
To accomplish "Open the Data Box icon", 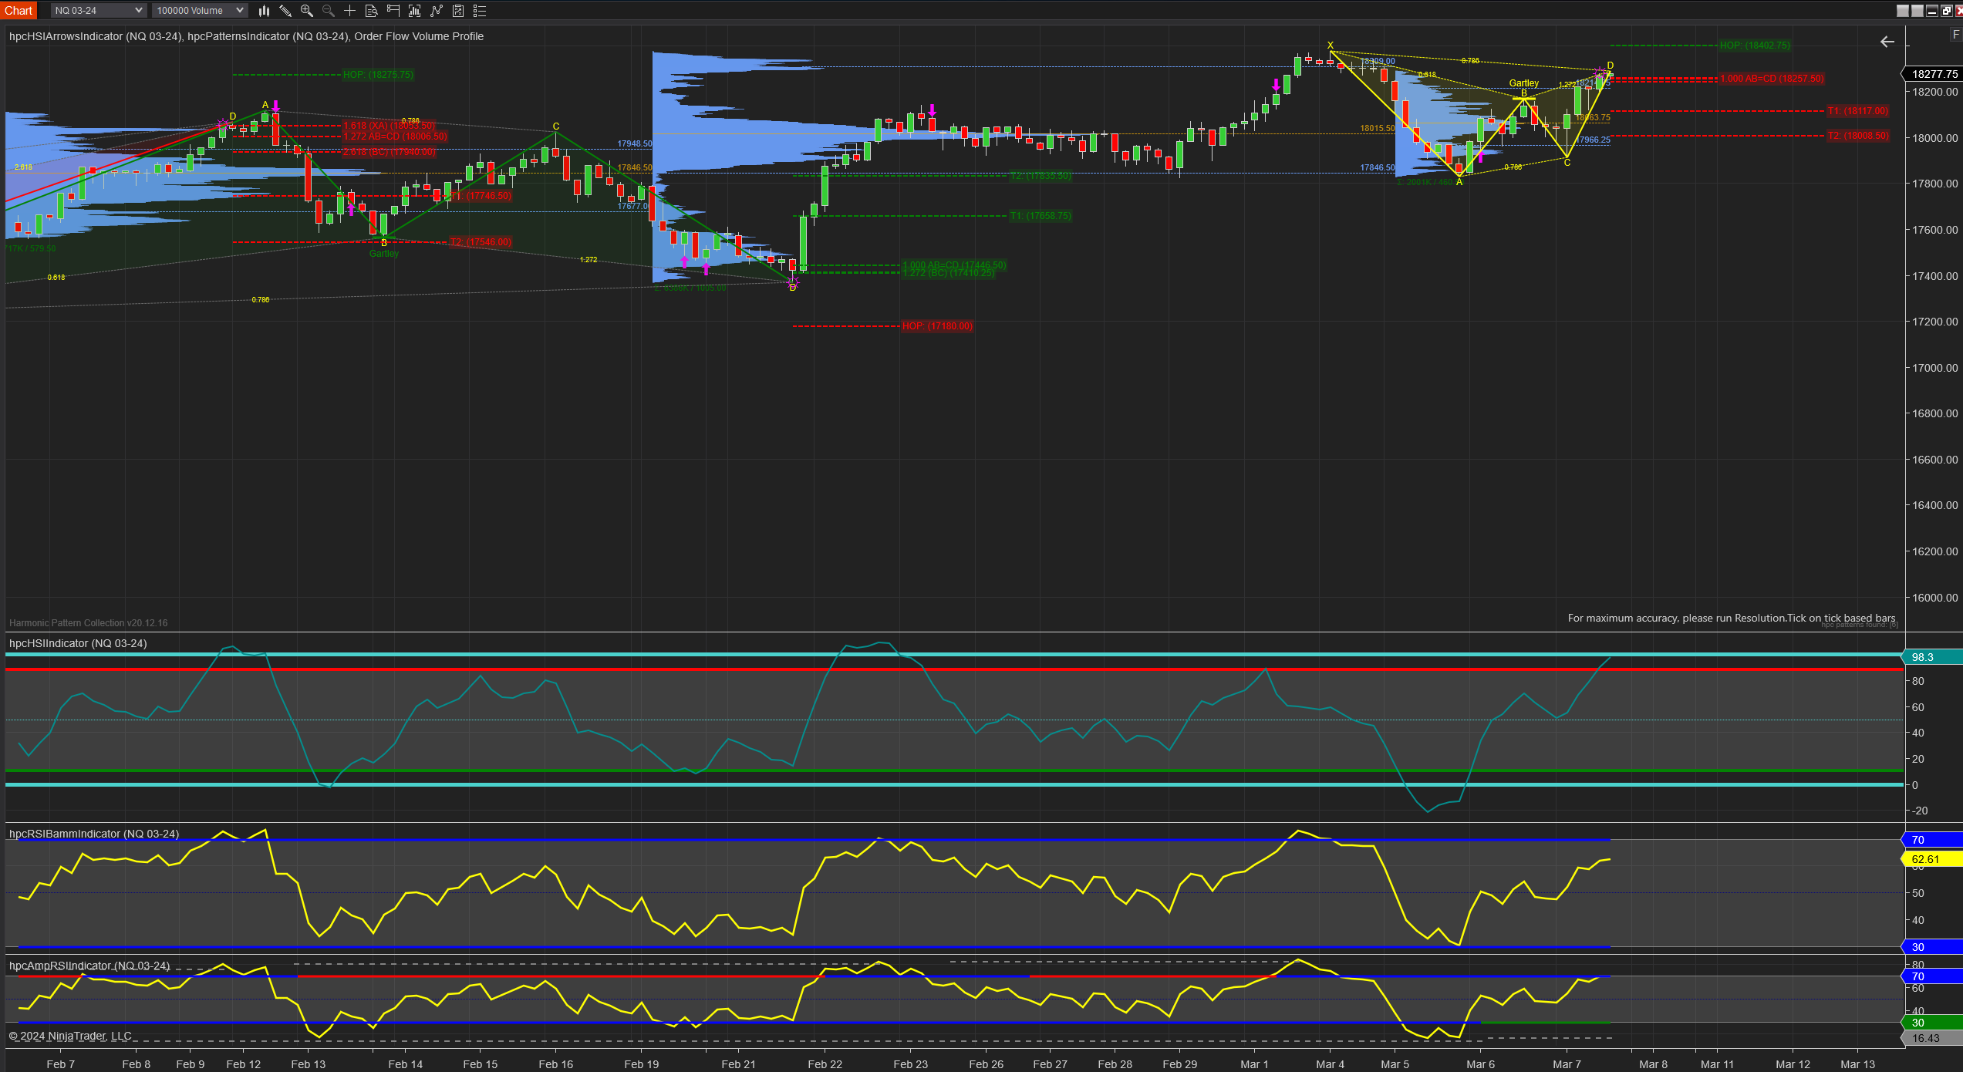I will [x=371, y=11].
